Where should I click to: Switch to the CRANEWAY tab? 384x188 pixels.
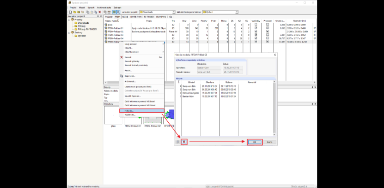161,17
